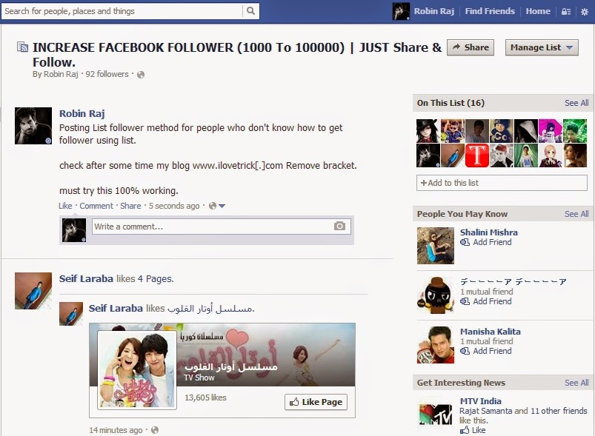Click red T thumbnail in On This List
The width and height of the screenshot is (595, 436).
(477, 155)
